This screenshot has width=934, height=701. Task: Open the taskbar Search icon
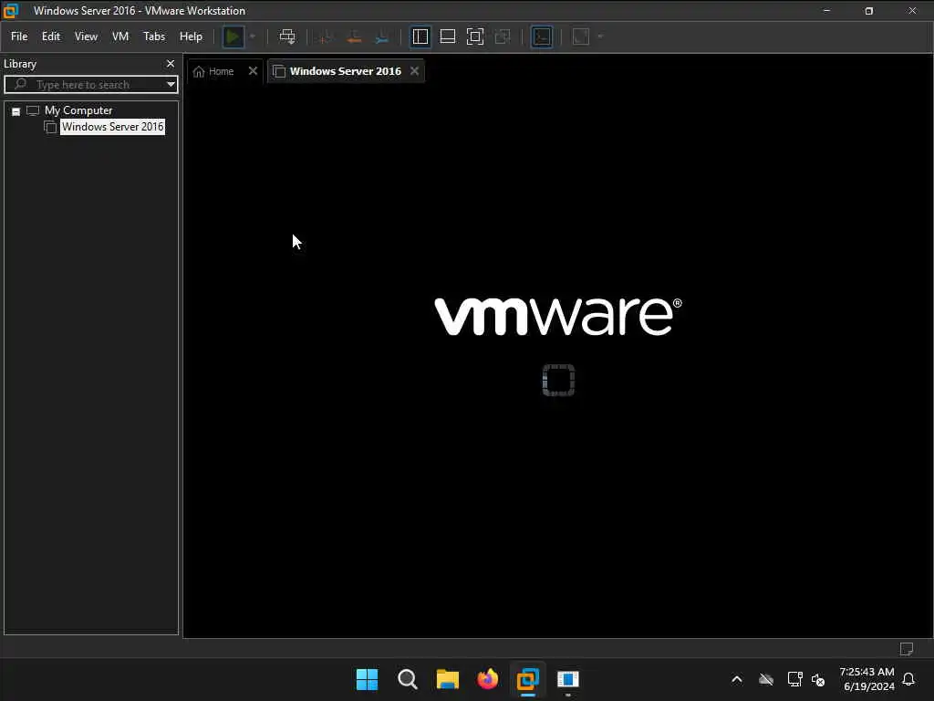pyautogui.click(x=408, y=679)
